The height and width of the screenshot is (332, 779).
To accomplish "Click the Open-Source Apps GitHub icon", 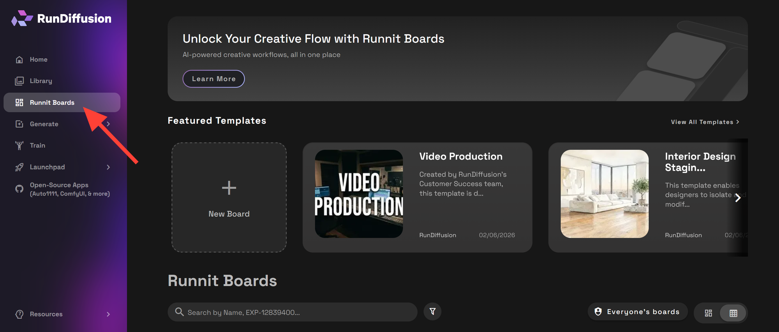I will point(19,189).
